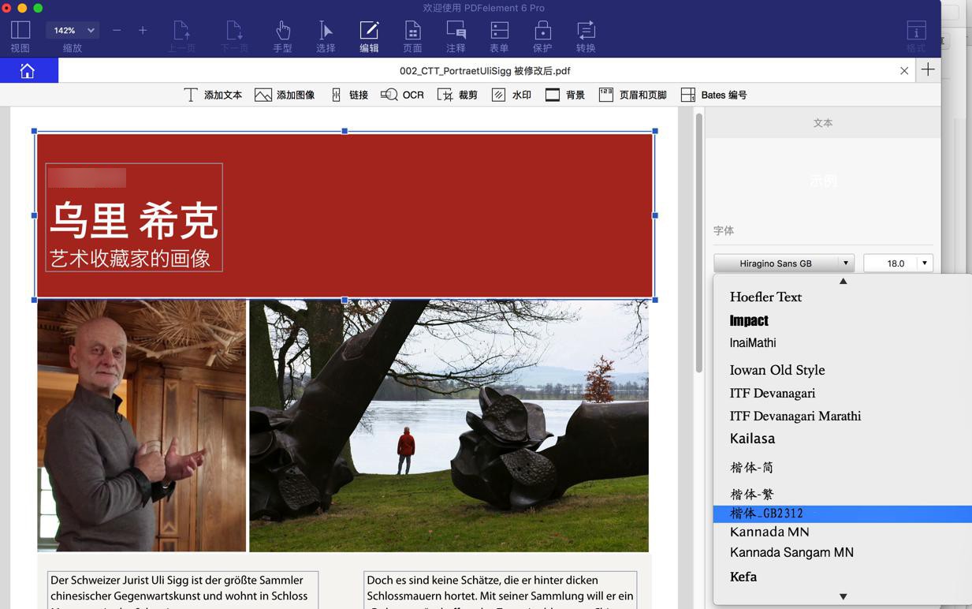
Task: Open the Hiragino Sans GB font dropdown
Action: [x=784, y=263]
